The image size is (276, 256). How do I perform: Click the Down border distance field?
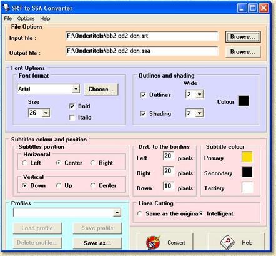168,186
